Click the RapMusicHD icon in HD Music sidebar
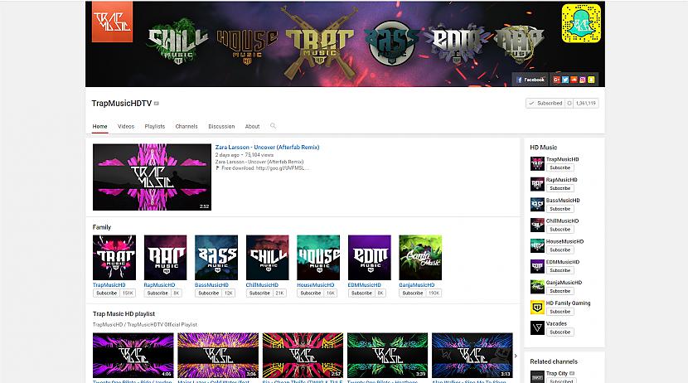Image resolution: width=688 pixels, height=383 pixels. pyautogui.click(x=537, y=184)
